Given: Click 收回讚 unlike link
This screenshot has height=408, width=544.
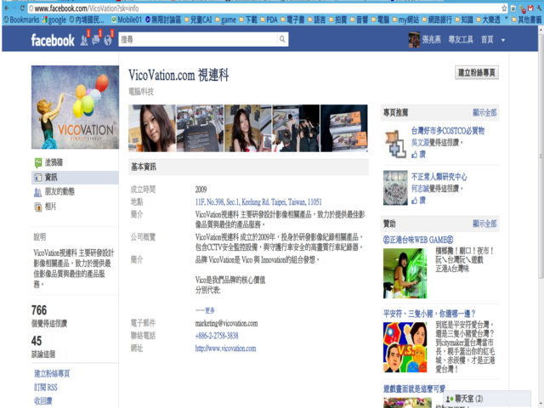Looking at the screenshot, I should tap(43, 401).
